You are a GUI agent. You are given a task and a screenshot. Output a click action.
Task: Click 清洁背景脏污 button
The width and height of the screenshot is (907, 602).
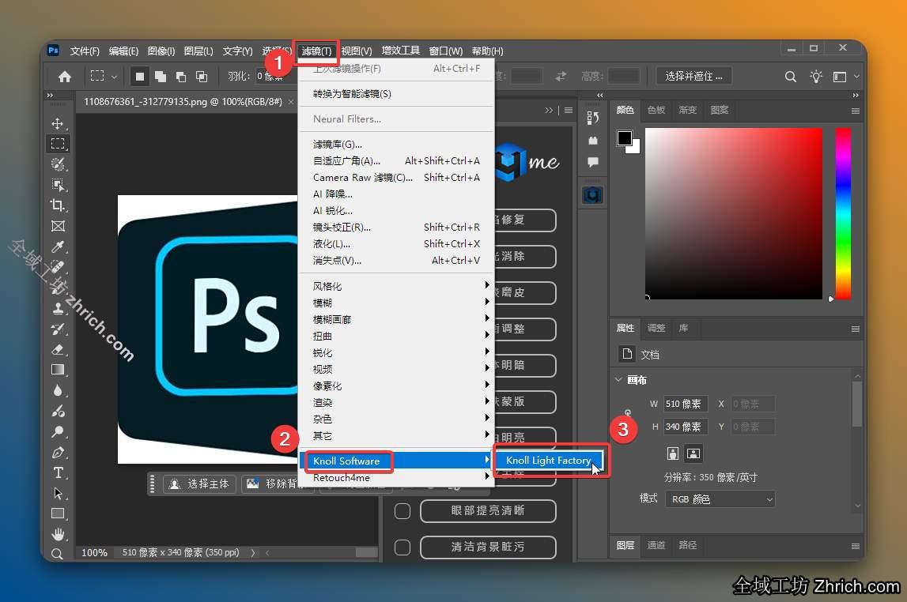point(488,547)
